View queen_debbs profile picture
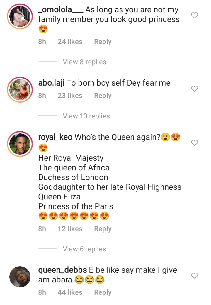Image resolution: width=211 pixels, height=305 pixels. tap(20, 277)
